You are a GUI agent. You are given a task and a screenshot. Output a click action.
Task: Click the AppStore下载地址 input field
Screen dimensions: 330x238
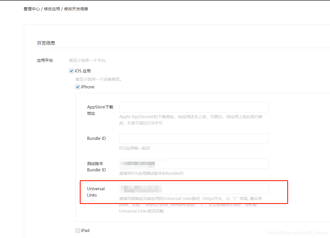point(194,107)
